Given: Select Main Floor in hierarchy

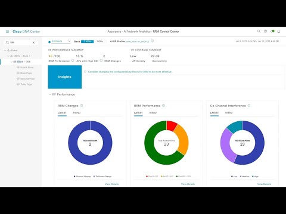Looking at the screenshot, I should tap(26, 73).
